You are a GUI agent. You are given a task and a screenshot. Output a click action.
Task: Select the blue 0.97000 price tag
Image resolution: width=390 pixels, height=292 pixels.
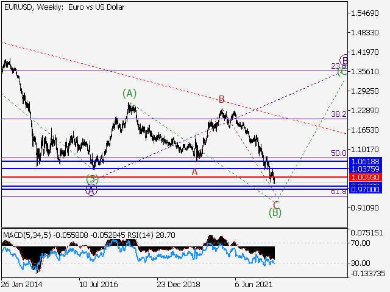[x=366, y=190]
